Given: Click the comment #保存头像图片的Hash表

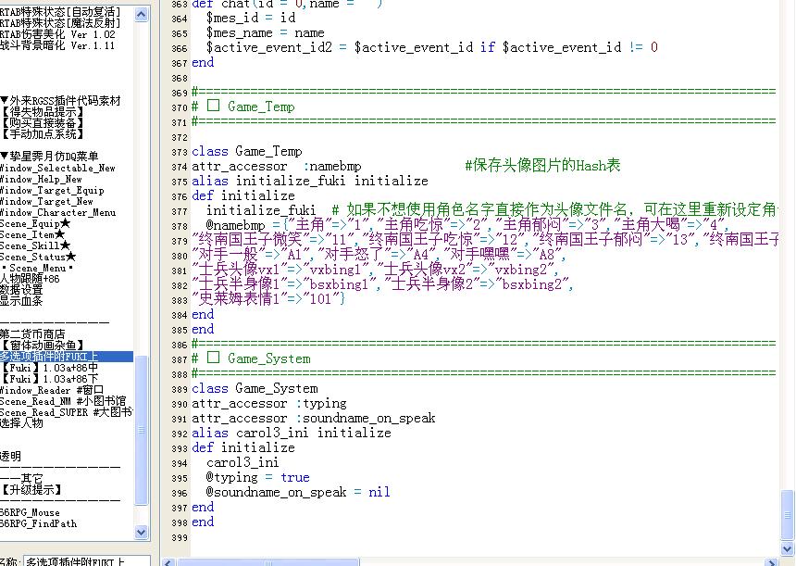Looking at the screenshot, I should pyautogui.click(x=542, y=165).
